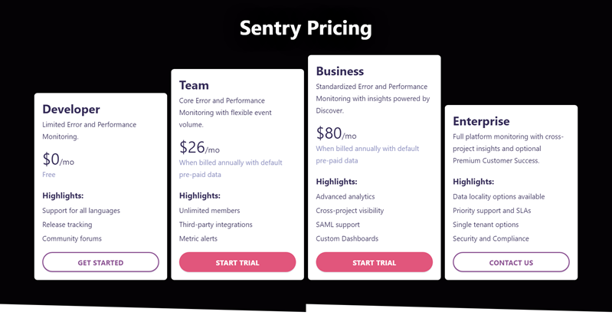Click the Third-party integrations highlight
The height and width of the screenshot is (325, 612).
216,225
